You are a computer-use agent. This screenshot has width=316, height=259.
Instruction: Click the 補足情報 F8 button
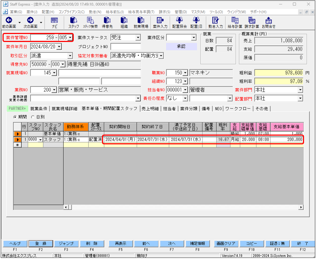pyautogui.click(x=197, y=244)
